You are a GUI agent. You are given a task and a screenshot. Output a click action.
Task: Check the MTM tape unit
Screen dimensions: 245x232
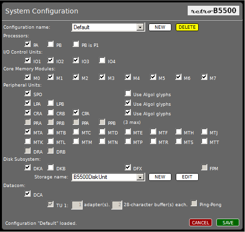pos(76,141)
